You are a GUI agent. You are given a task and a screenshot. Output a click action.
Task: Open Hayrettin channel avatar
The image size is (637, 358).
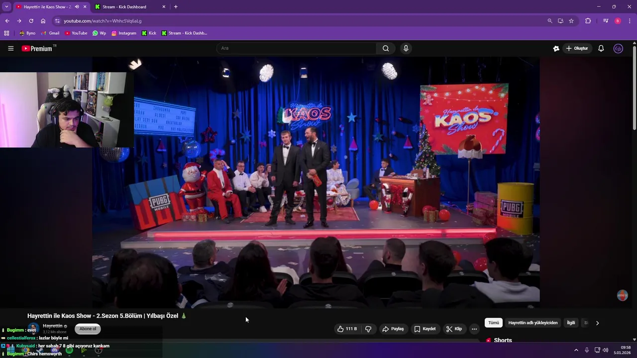[x=33, y=329]
